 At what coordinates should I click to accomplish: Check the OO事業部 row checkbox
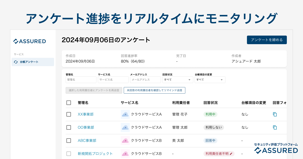coord(69,127)
